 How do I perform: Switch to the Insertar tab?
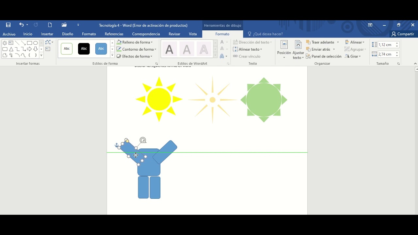47,34
